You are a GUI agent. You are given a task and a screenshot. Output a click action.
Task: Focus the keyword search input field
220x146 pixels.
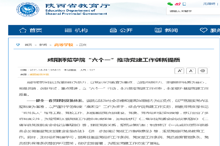(193, 11)
